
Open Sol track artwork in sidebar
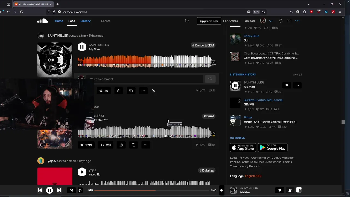pos(235,39)
